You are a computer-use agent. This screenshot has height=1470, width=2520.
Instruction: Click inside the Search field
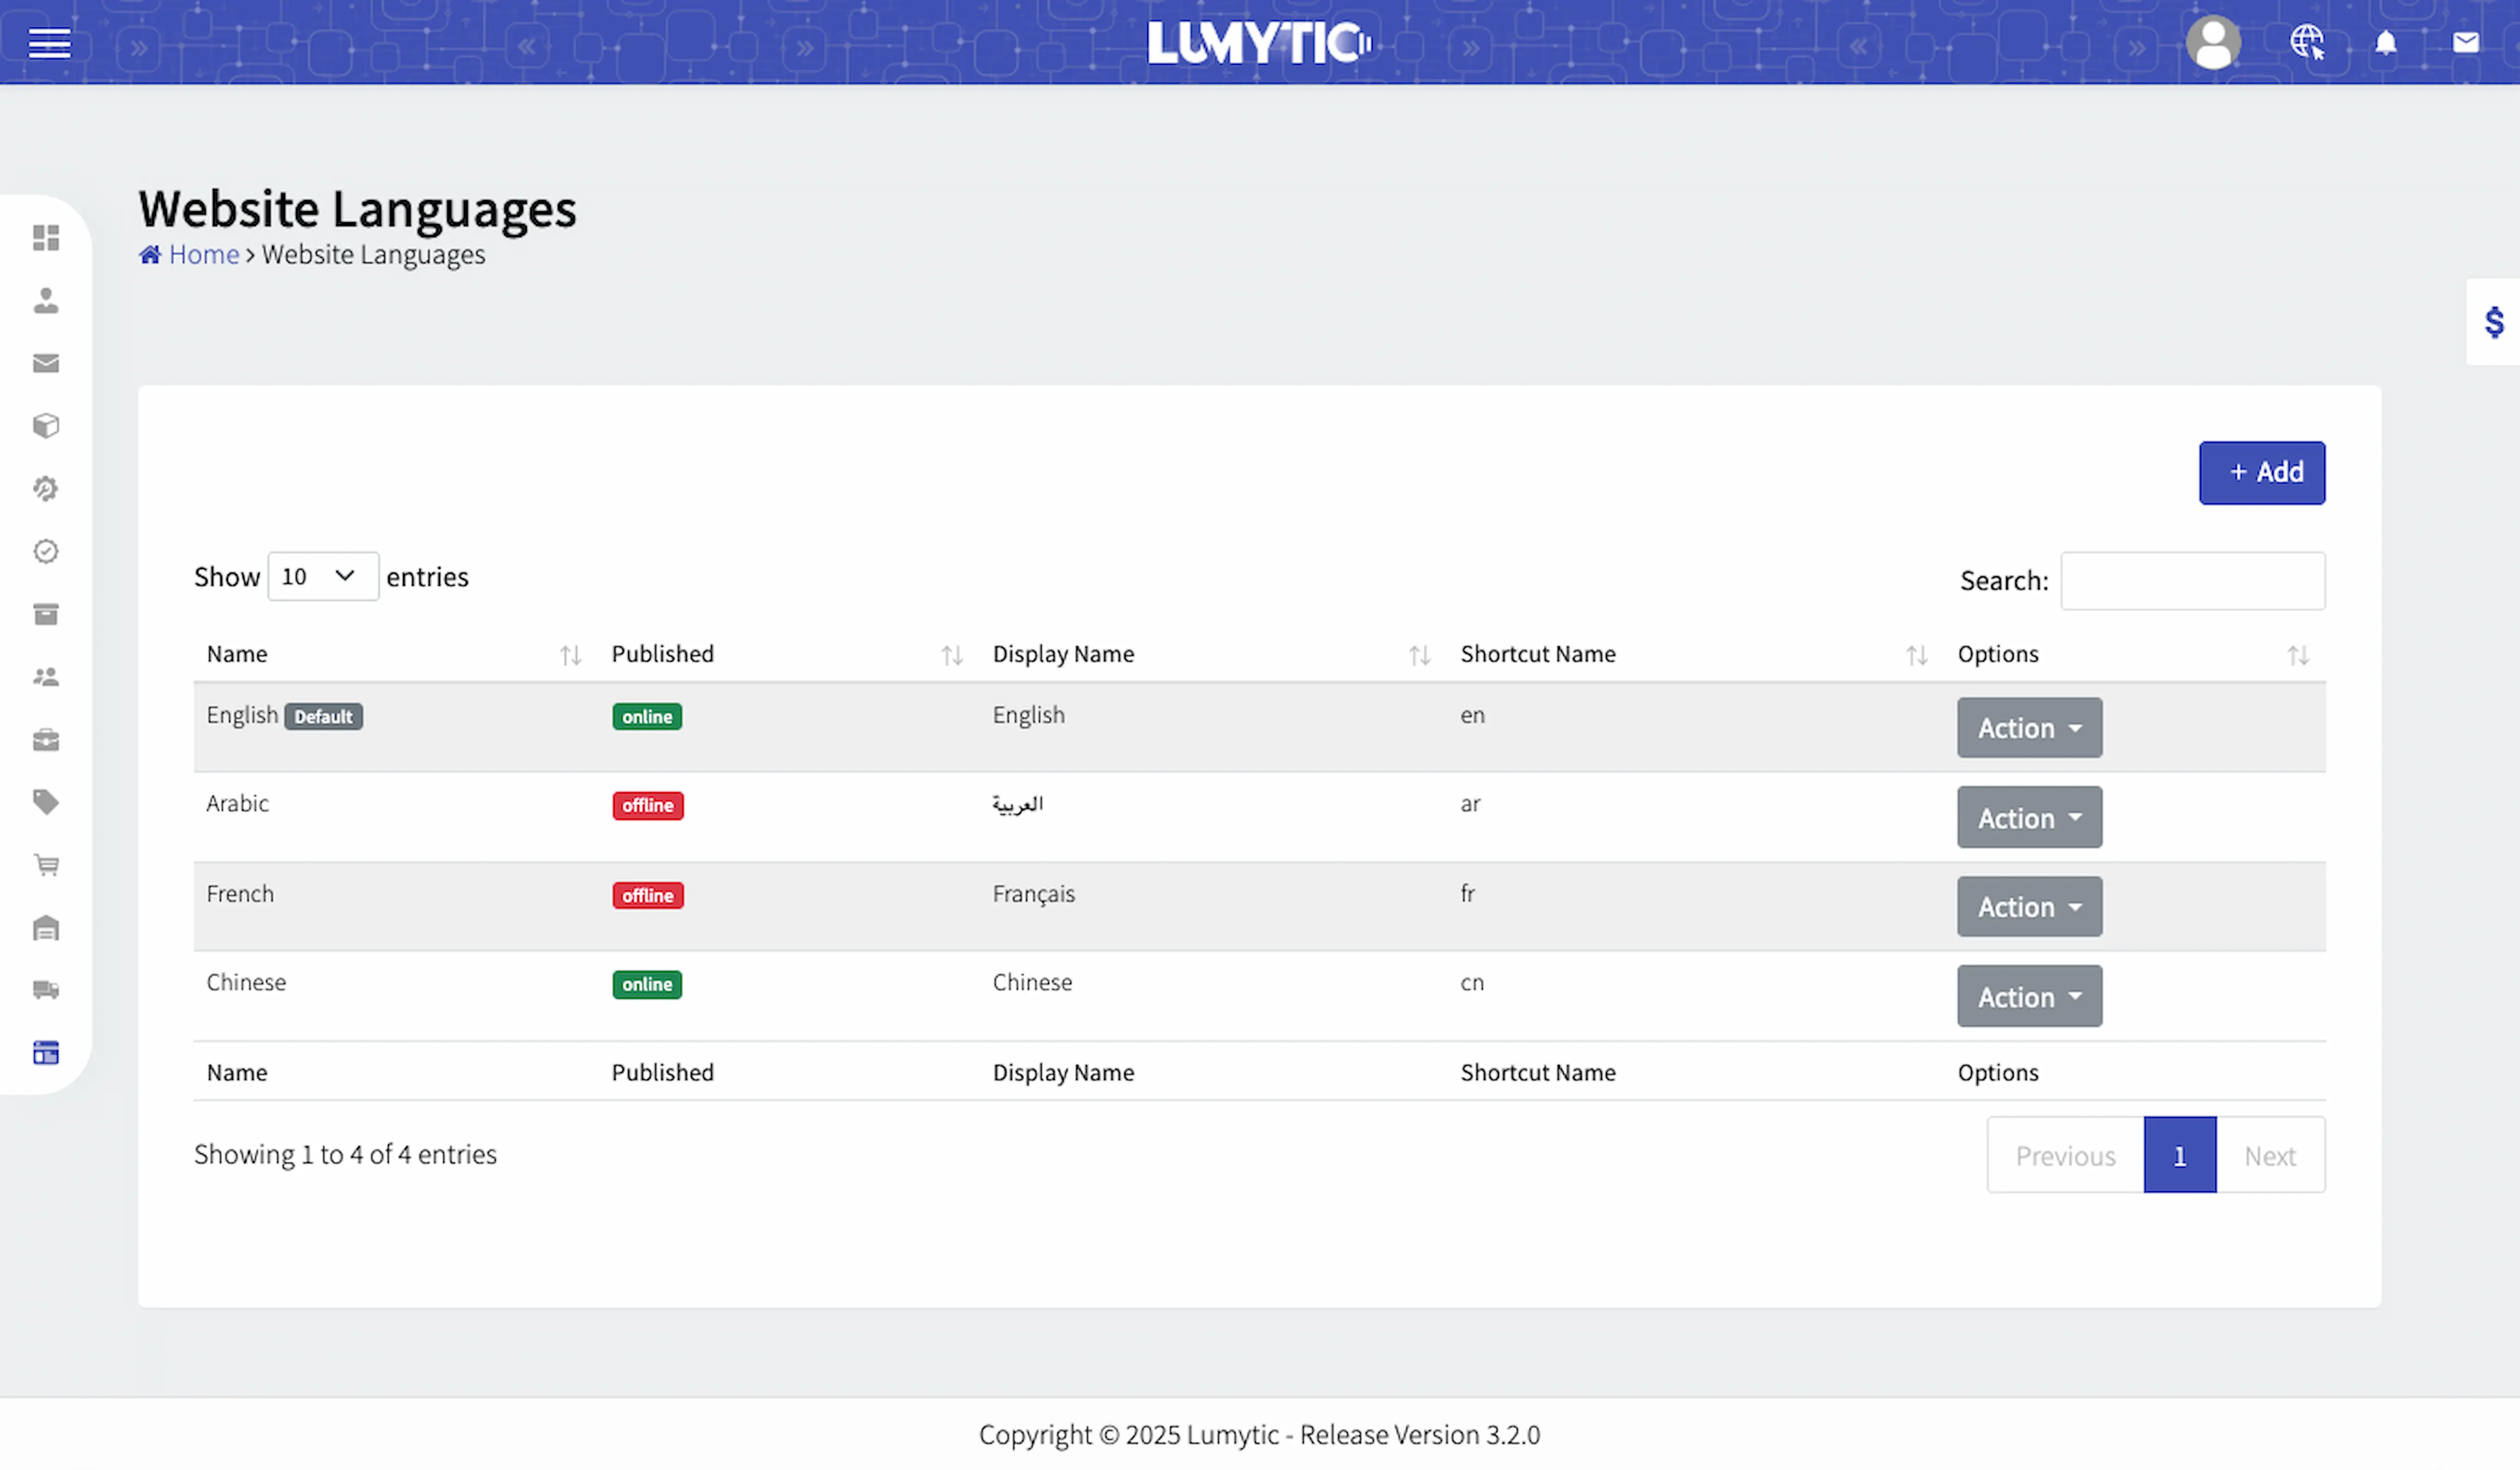2194,580
